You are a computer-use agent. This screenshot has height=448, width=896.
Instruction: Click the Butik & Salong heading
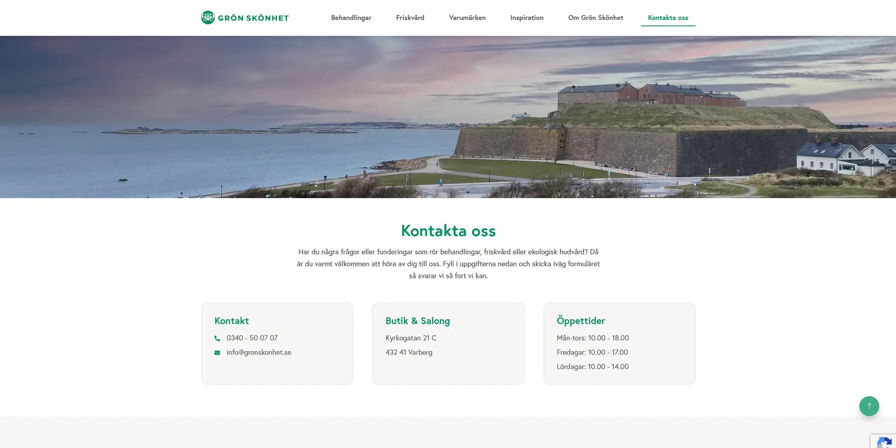(x=418, y=321)
